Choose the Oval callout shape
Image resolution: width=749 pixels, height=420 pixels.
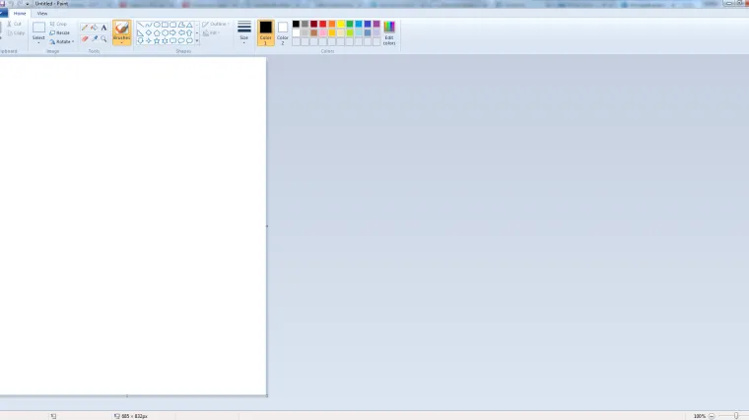[x=181, y=41]
